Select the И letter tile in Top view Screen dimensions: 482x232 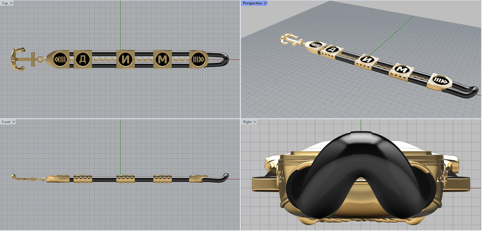click(x=125, y=59)
